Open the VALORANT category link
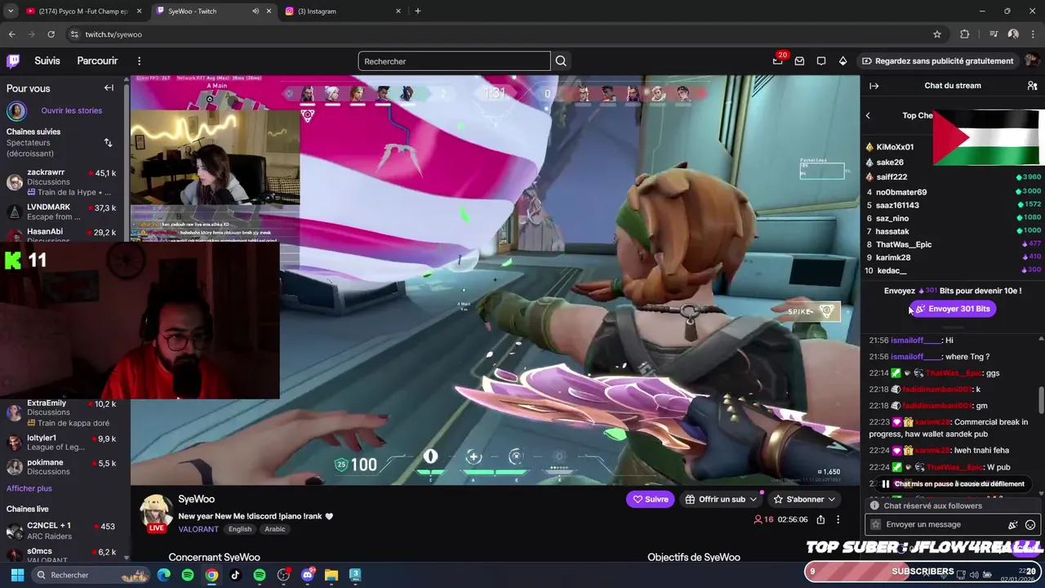This screenshot has width=1045, height=588. pyautogui.click(x=198, y=529)
